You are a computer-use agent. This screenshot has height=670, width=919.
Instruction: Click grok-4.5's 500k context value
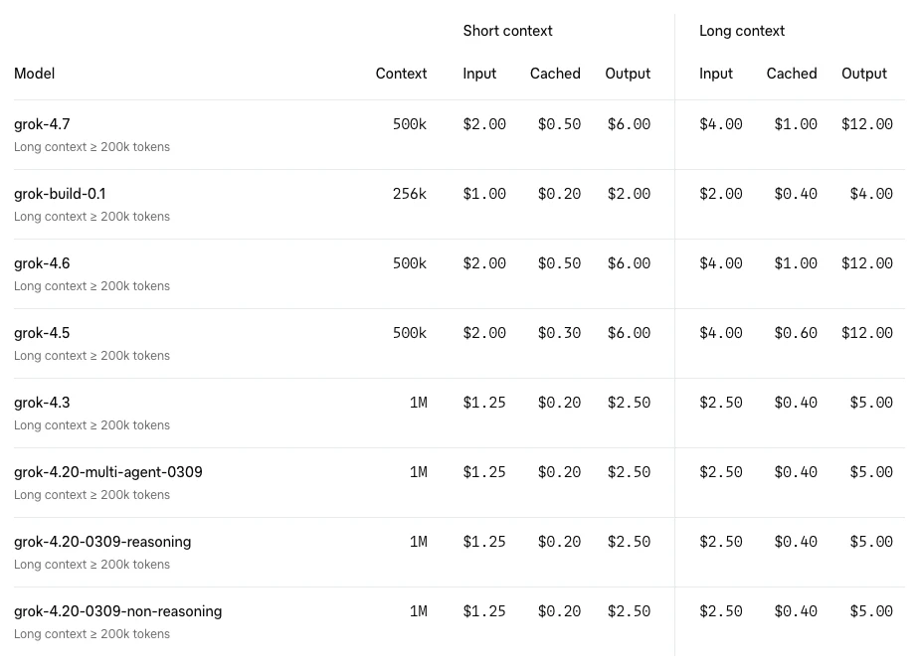click(x=410, y=333)
